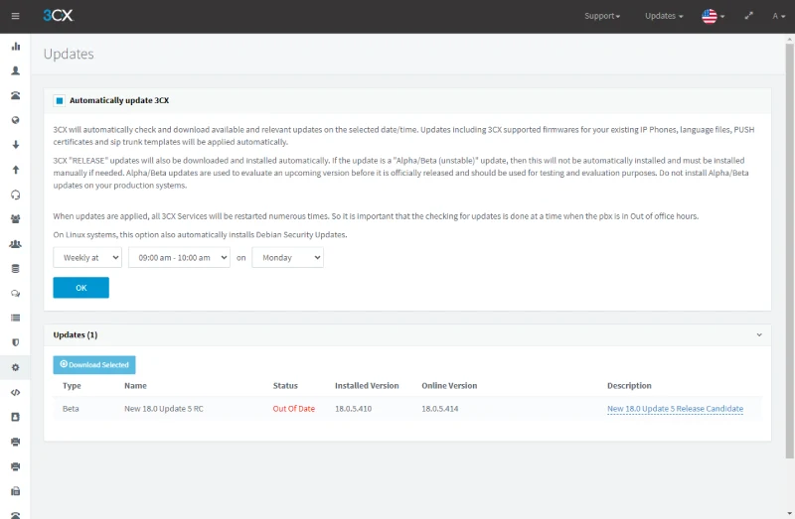Screen dimensions: 795x519
Task: Click the OK button
Action: click(x=81, y=288)
